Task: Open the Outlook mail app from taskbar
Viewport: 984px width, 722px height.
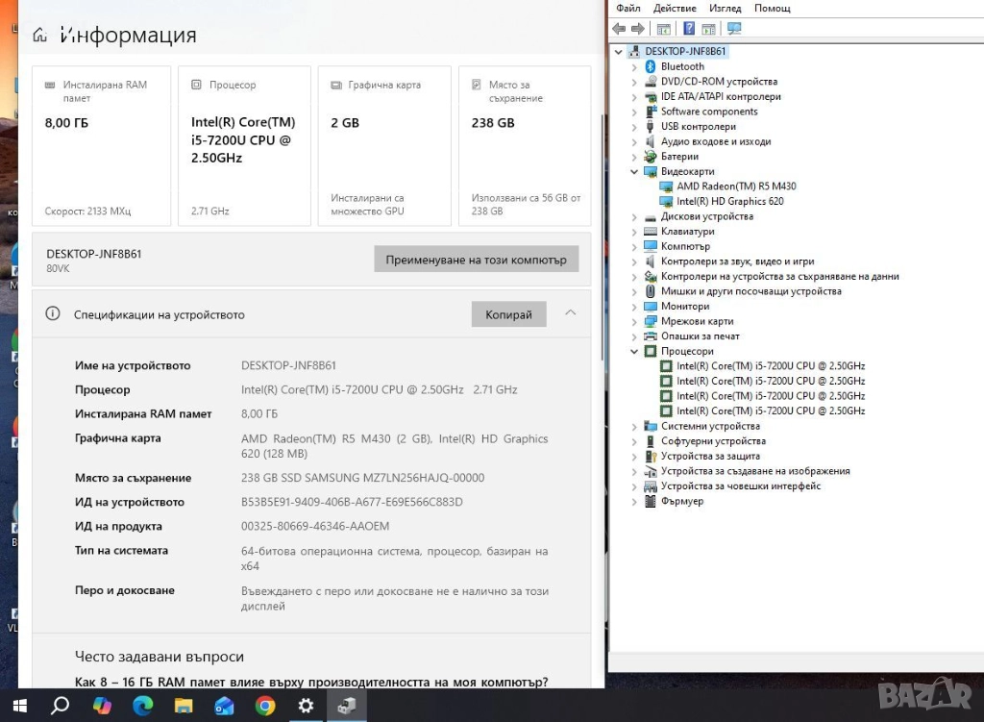Action: coord(224,707)
